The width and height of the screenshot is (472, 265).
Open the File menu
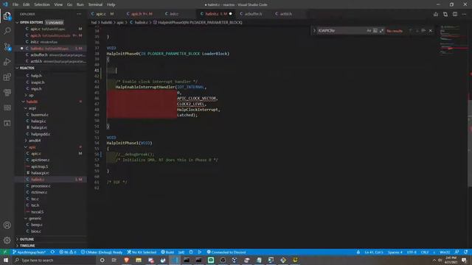pyautogui.click(x=15, y=4)
